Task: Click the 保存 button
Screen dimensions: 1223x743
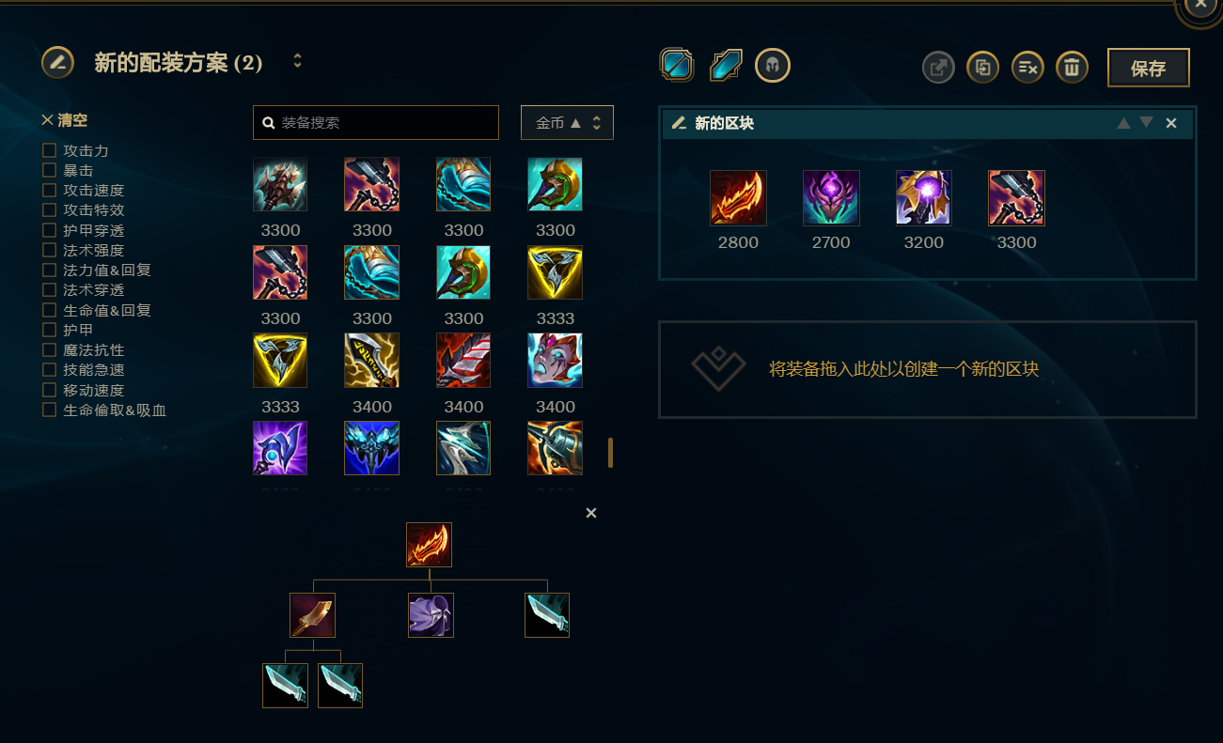Action: point(1148,68)
